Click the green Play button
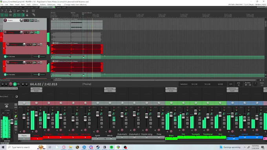This screenshot has width=267, height=150. [15, 84]
